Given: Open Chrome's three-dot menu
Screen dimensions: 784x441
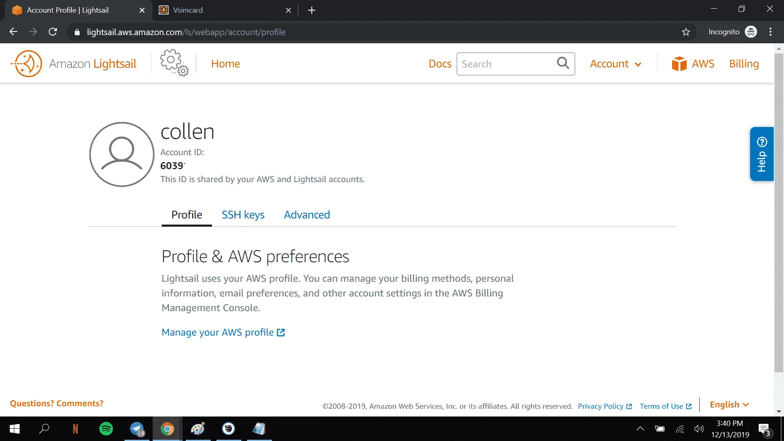Looking at the screenshot, I should [771, 32].
